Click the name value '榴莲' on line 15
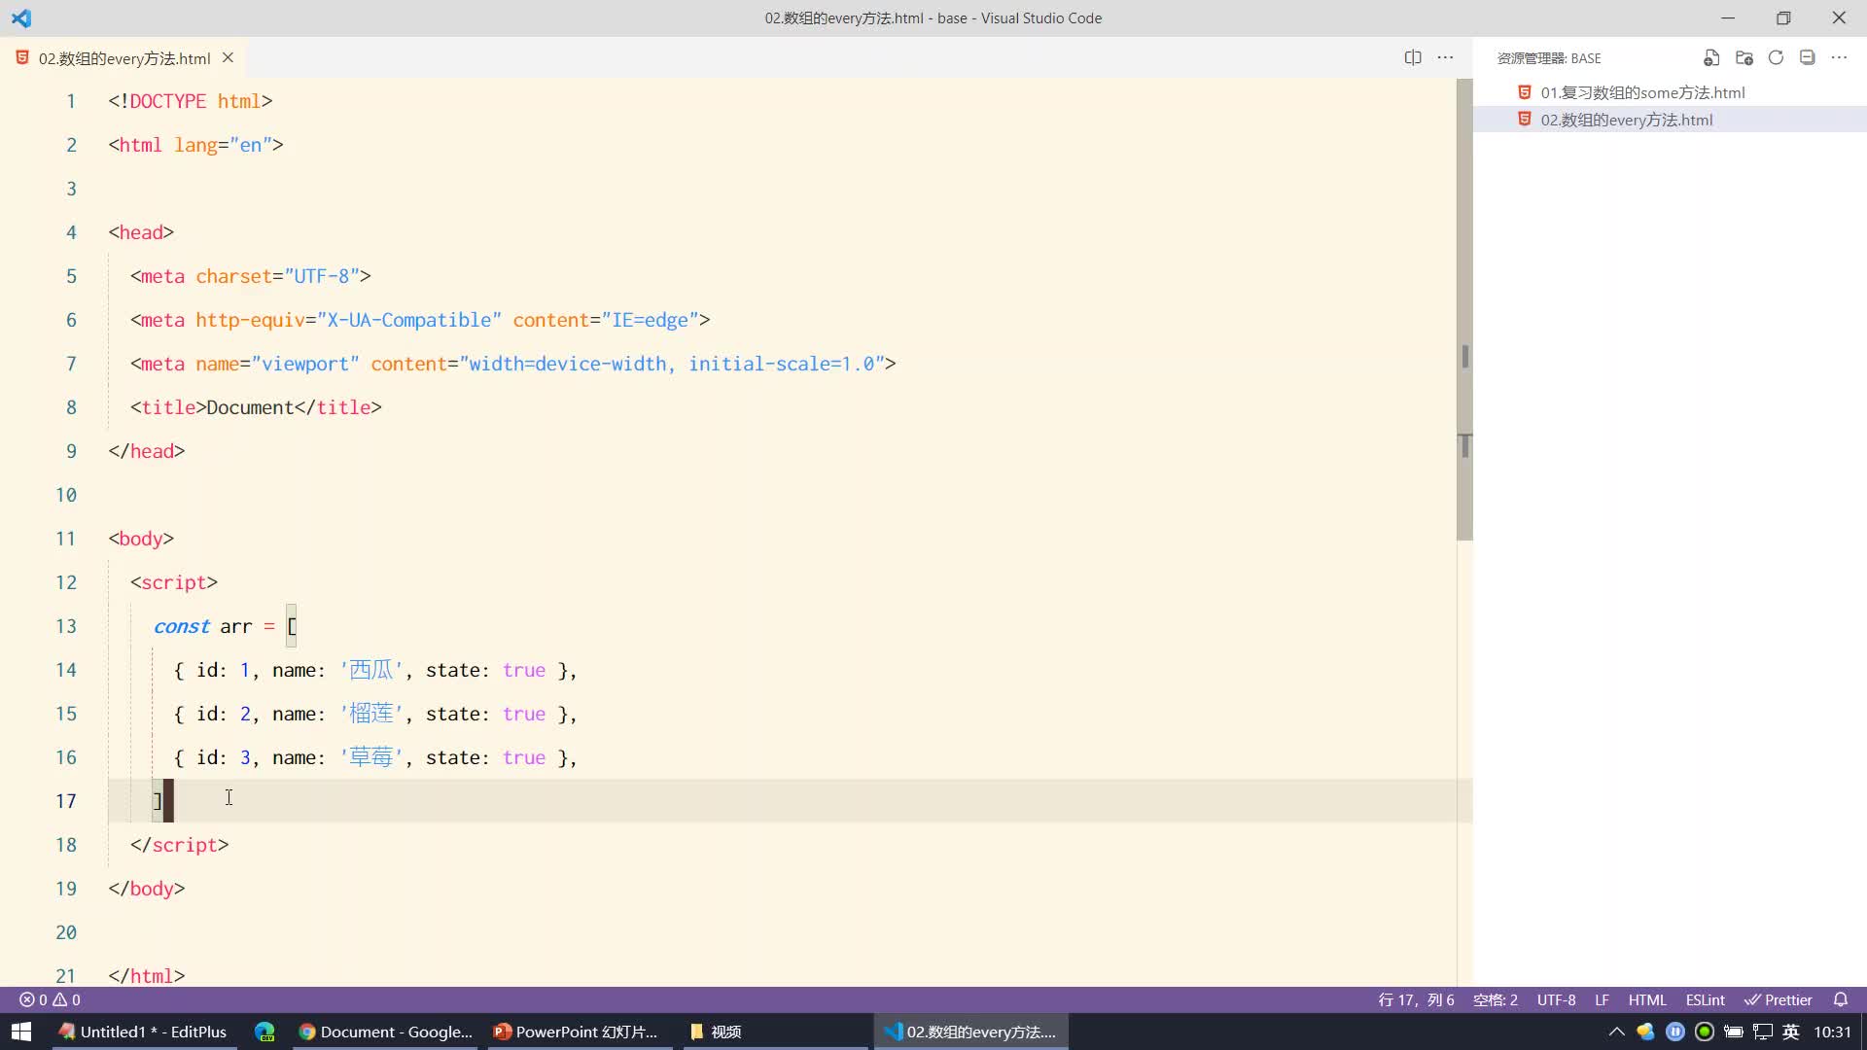 [371, 714]
